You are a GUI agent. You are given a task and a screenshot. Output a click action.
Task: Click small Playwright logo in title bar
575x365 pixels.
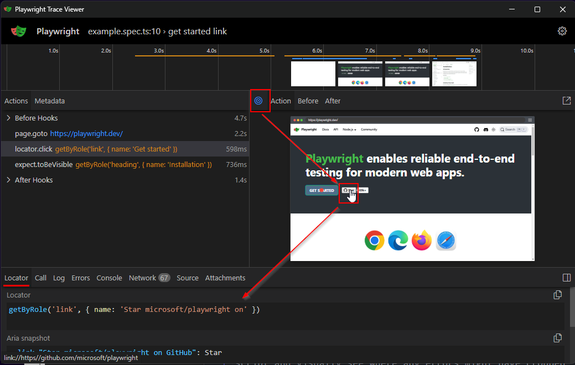click(8, 9)
